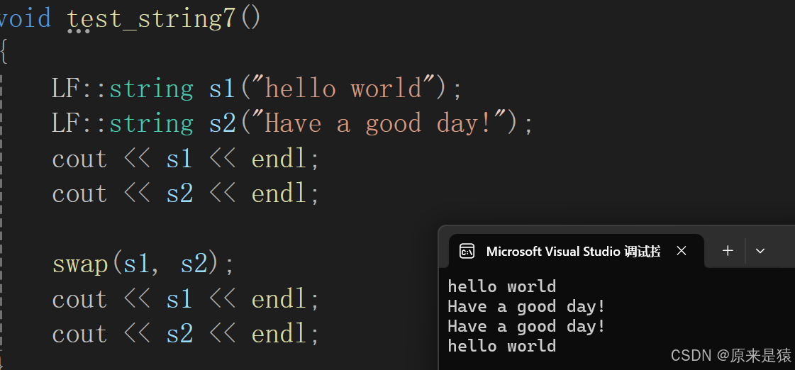This screenshot has height=370, width=795.
Task: Click the third console line Have a good day!
Action: pyautogui.click(x=526, y=327)
